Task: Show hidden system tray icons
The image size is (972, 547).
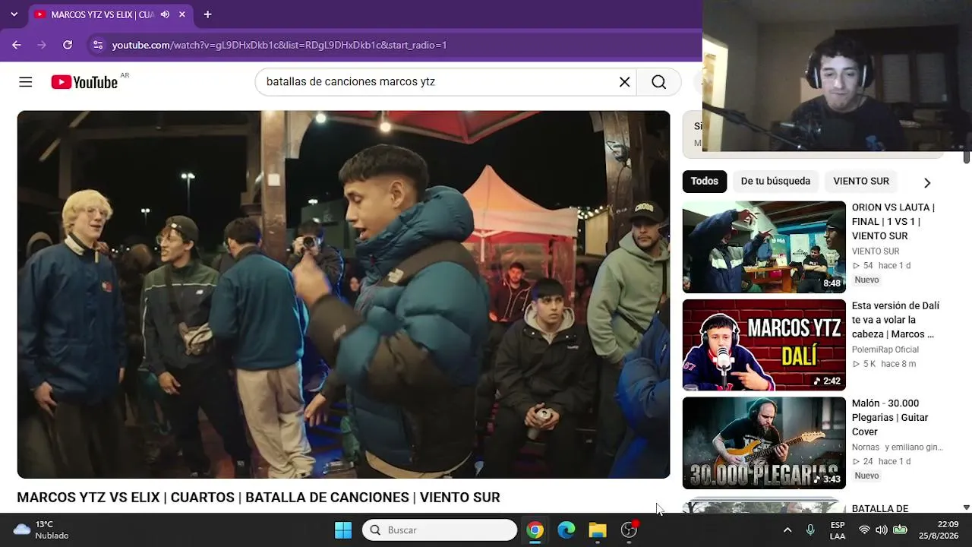Action: click(787, 530)
